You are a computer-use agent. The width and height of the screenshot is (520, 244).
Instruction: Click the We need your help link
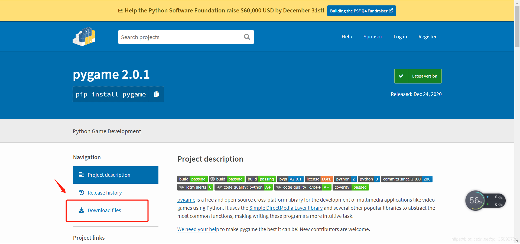pyautogui.click(x=198, y=229)
